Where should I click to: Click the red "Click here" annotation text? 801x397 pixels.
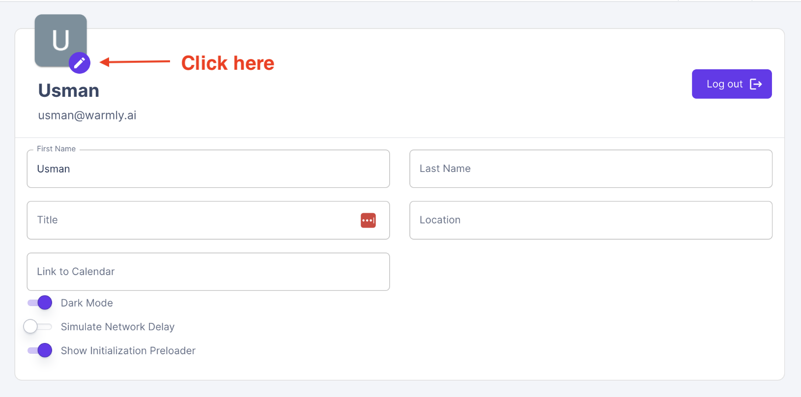[x=228, y=63]
